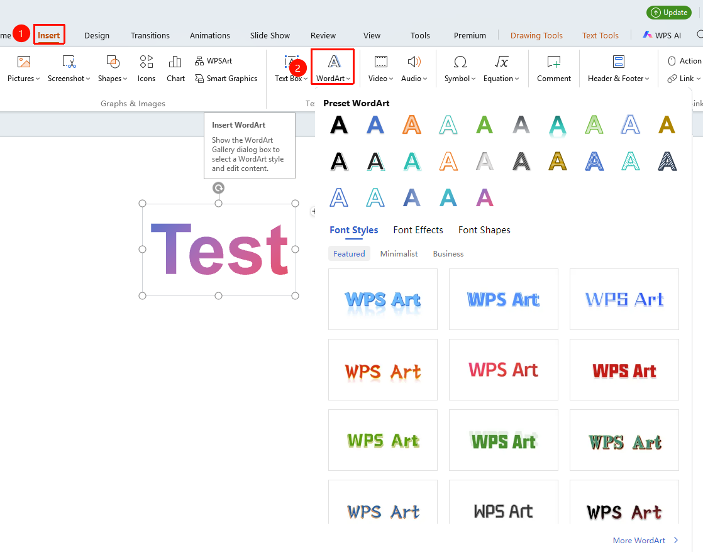The height and width of the screenshot is (552, 703).
Task: Switch to the Font Effects tab
Action: coord(418,230)
